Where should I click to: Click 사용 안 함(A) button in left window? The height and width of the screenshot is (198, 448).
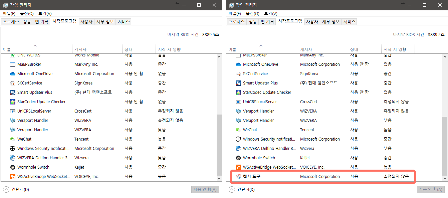[205, 190]
